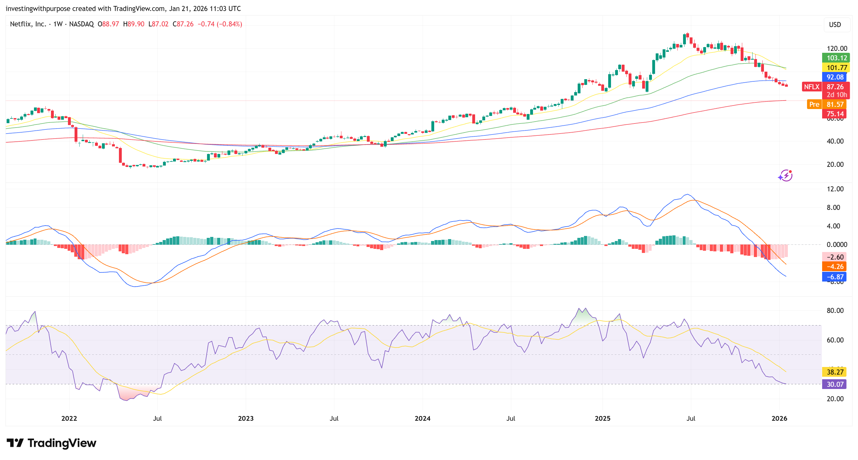Viewport: 858px width, 460px height.
Task: Click the Netflix, Inc. symbol title
Action: [x=28, y=24]
